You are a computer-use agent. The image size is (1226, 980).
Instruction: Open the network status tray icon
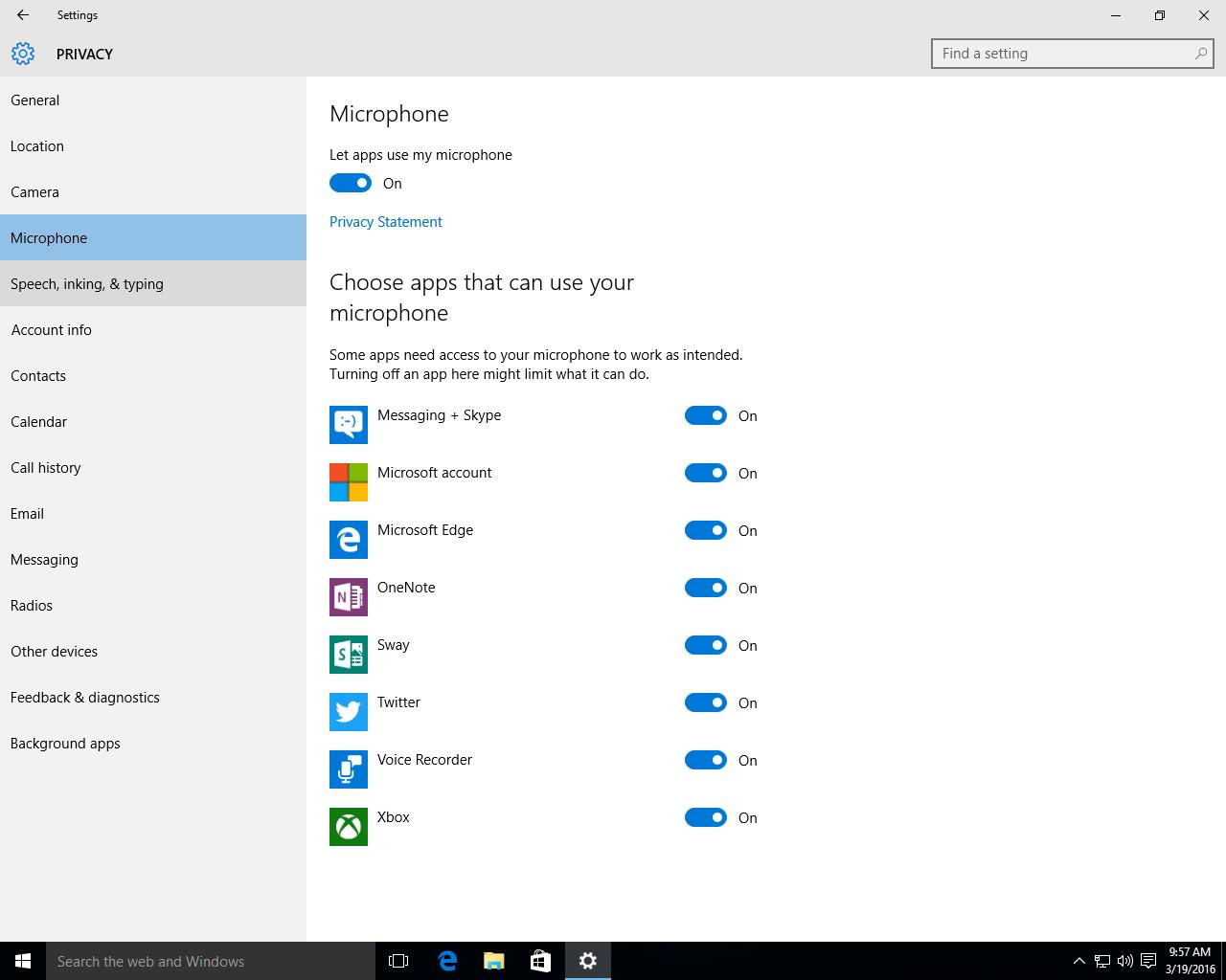1102,961
